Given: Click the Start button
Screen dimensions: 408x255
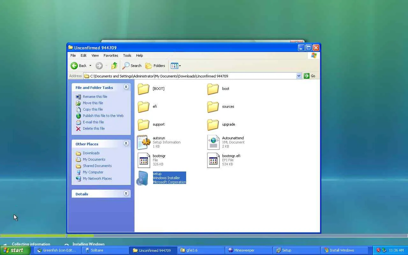Looking at the screenshot, I should coord(15,250).
